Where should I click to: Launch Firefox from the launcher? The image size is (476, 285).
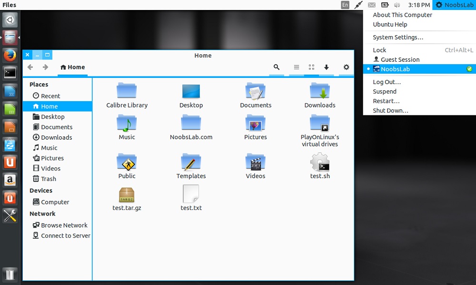point(10,56)
